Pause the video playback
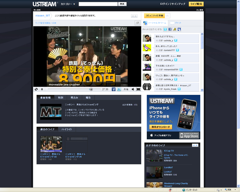The height and width of the screenshot is (192, 240). (42, 89)
